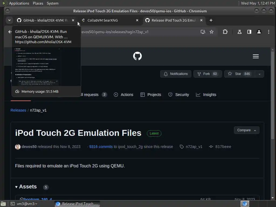Click the show desktop icon in the taskbar
This screenshot has width=276, height=207.
point(3,204)
